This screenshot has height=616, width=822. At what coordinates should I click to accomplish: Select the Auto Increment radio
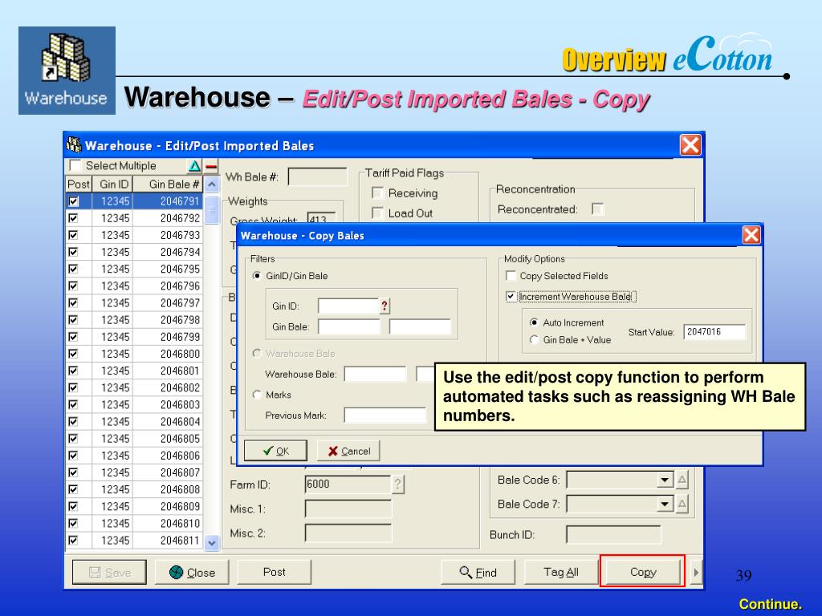[x=534, y=322]
